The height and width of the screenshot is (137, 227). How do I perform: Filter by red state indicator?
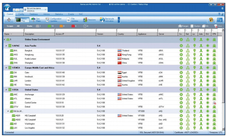tap(74, 26)
